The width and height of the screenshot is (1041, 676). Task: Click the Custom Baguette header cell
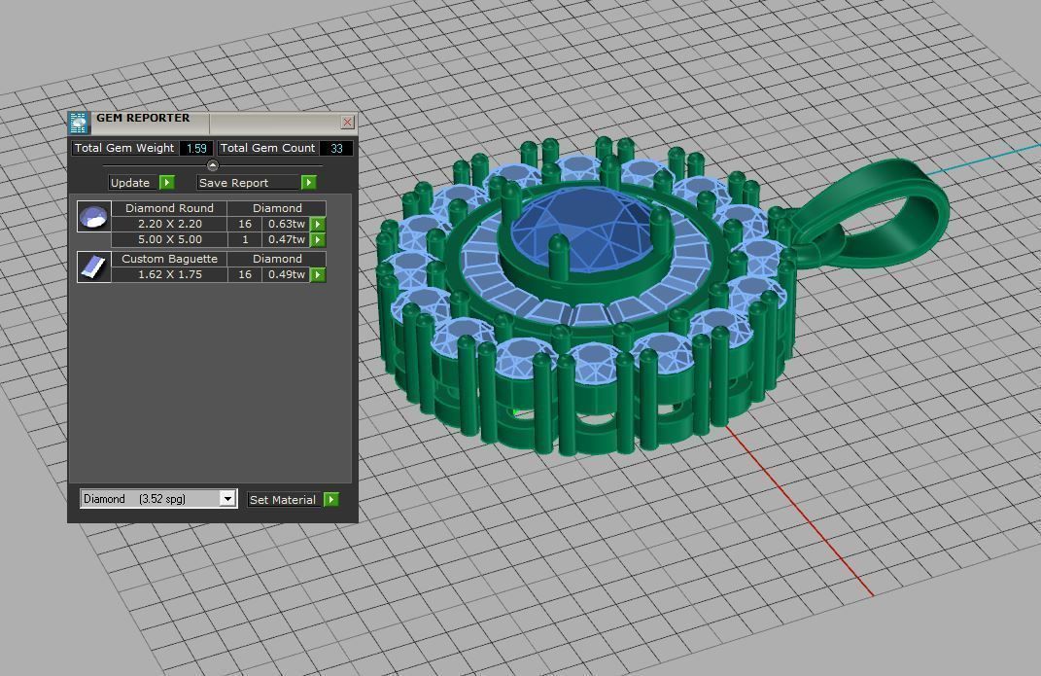[169, 259]
